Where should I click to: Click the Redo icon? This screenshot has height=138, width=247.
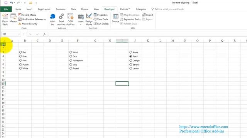tap(18, 3)
